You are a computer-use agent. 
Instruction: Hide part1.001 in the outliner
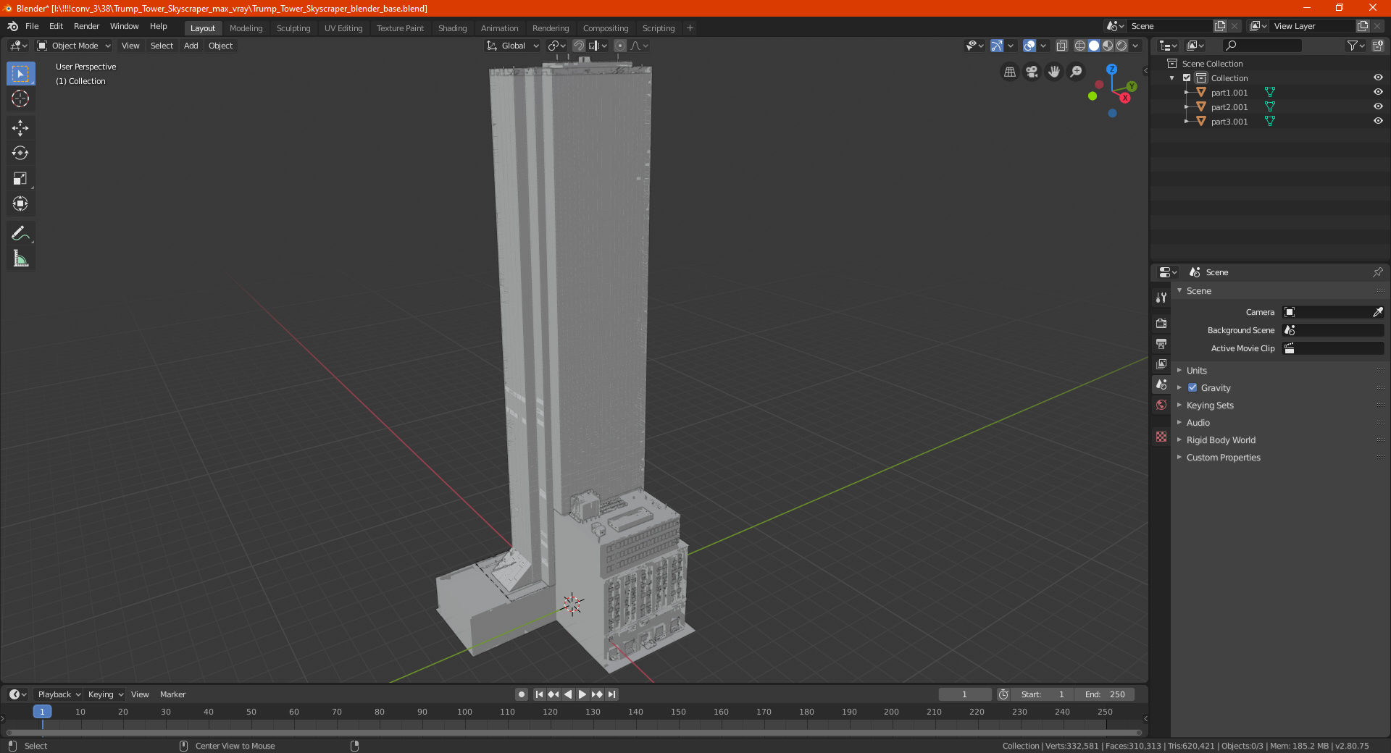(x=1378, y=92)
